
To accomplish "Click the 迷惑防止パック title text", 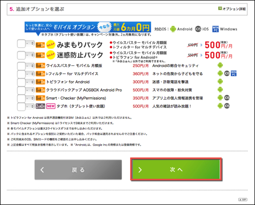I will click(x=80, y=55).
